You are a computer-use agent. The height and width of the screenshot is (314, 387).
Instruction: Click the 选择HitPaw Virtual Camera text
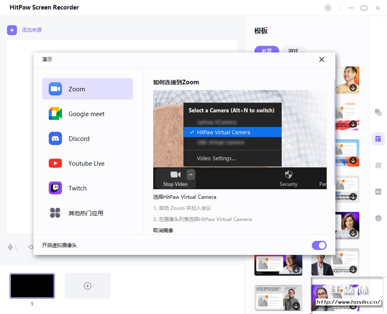185,197
